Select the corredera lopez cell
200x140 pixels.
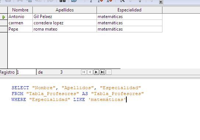(x=65, y=23)
